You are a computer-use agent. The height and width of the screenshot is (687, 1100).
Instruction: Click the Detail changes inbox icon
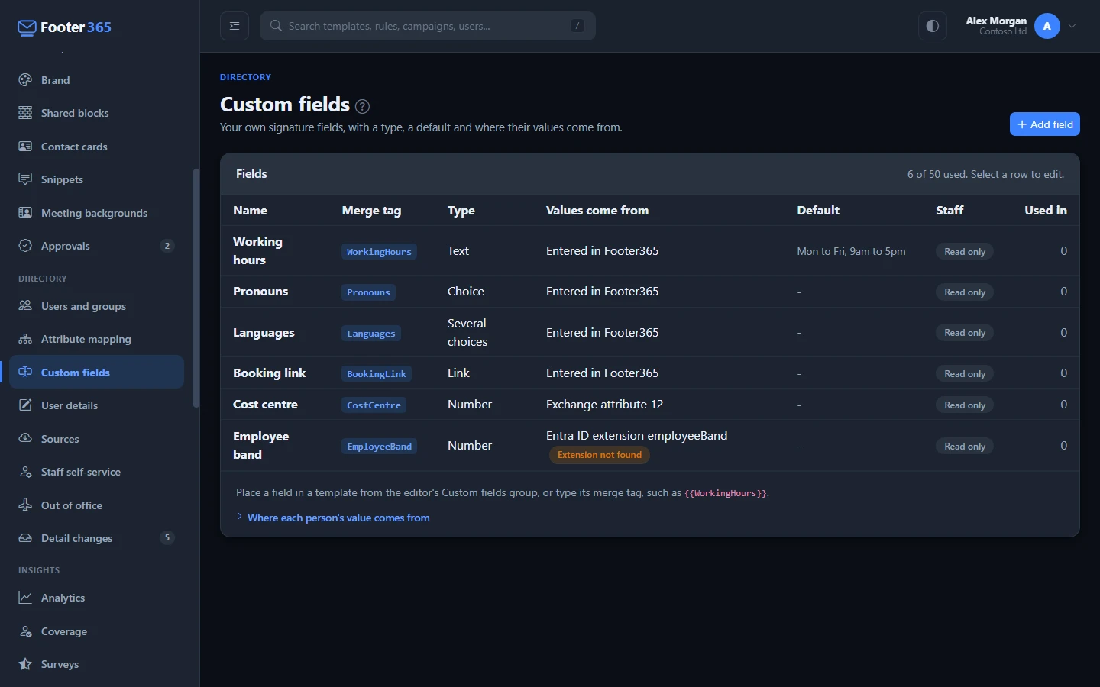(25, 538)
